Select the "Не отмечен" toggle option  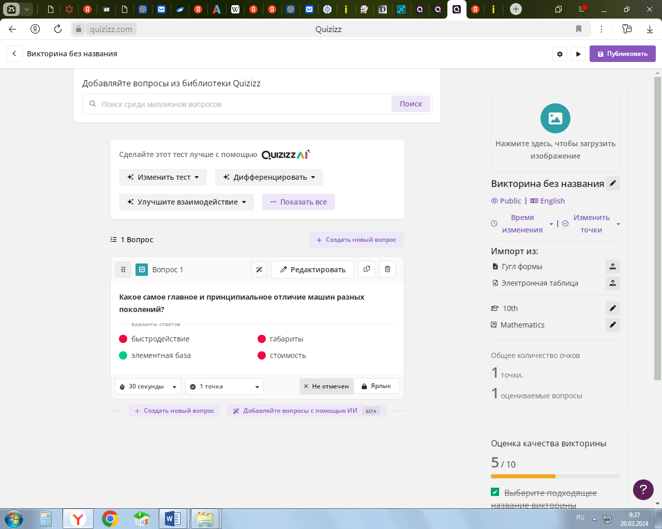(326, 386)
